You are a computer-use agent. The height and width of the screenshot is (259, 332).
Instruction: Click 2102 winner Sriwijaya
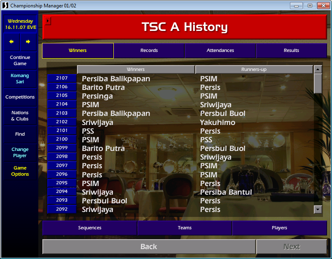click(98, 123)
